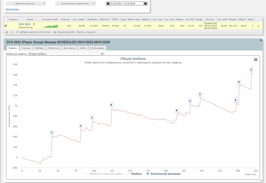Toggle 'Прибыль за минусом рейка' legend item
266x183 pixels.
(104, 174)
